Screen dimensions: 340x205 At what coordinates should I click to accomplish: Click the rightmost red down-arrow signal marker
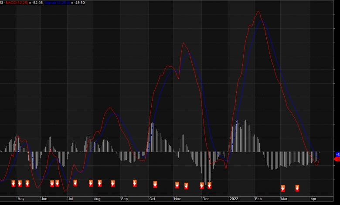click(297, 188)
